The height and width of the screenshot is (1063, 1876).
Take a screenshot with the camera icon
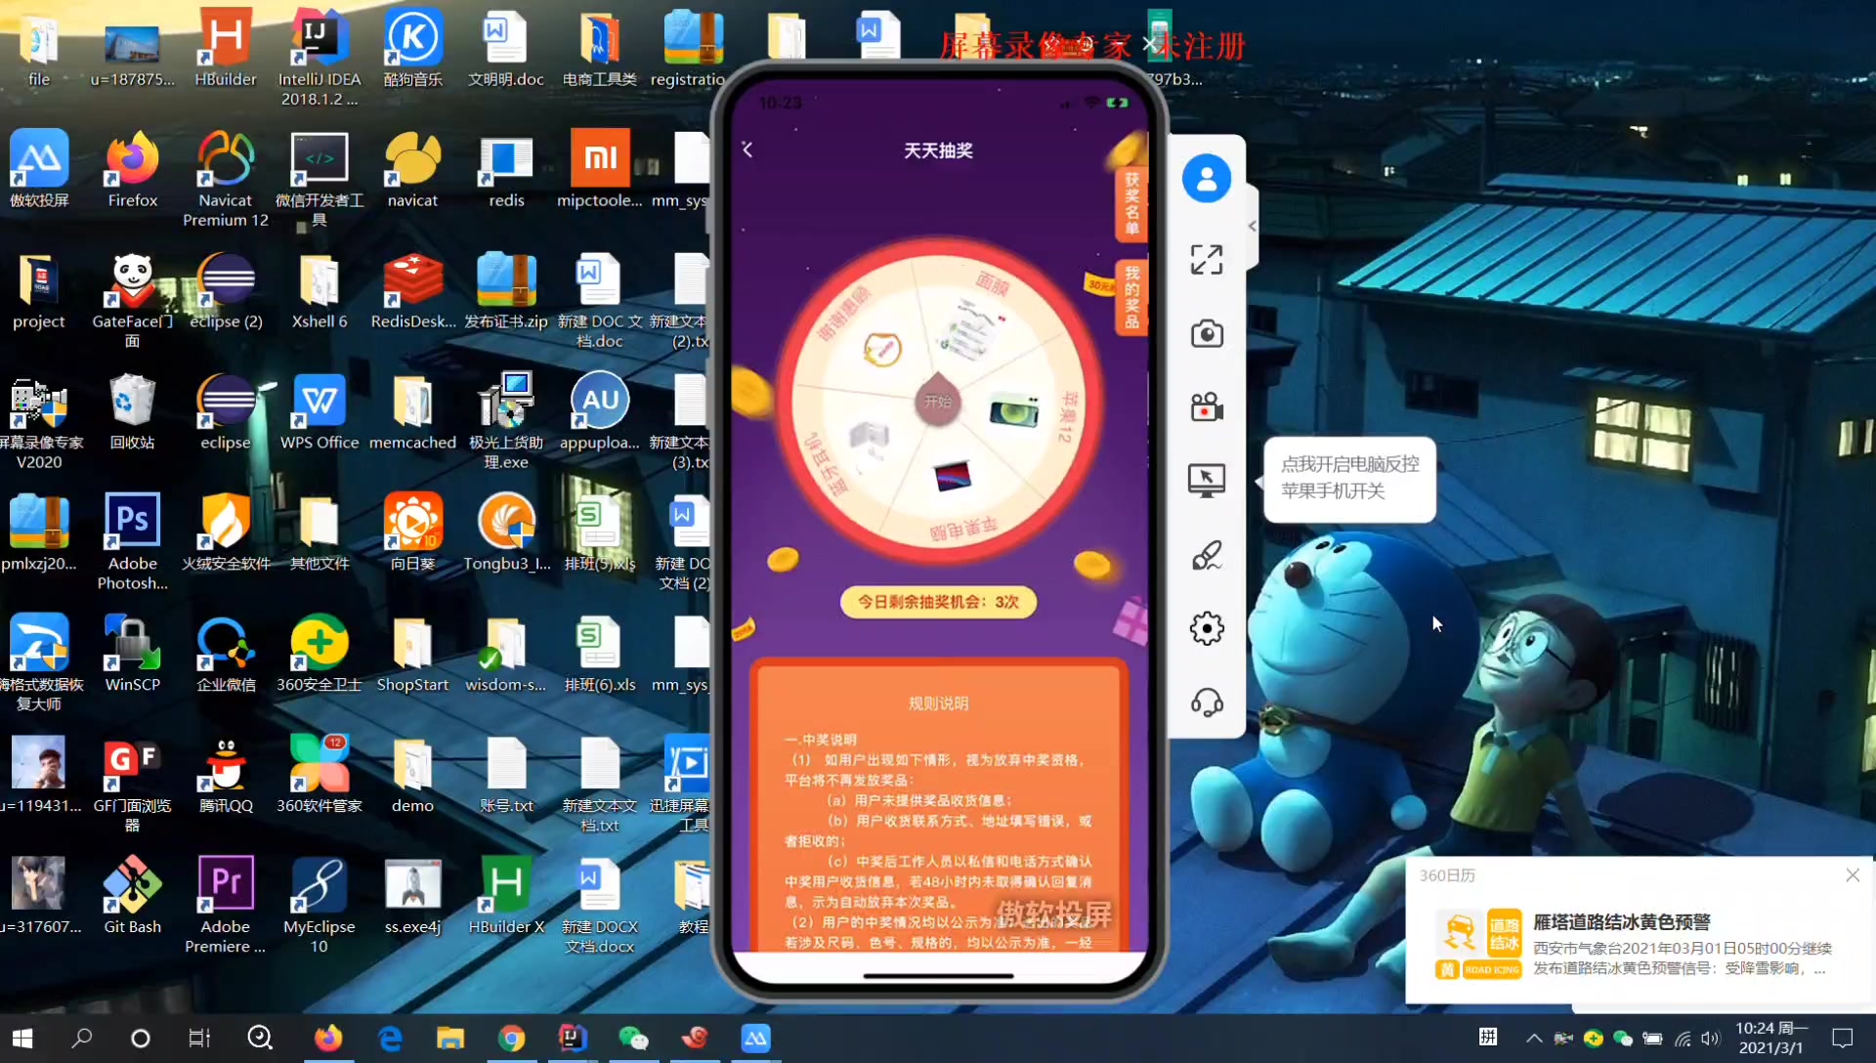coord(1207,333)
